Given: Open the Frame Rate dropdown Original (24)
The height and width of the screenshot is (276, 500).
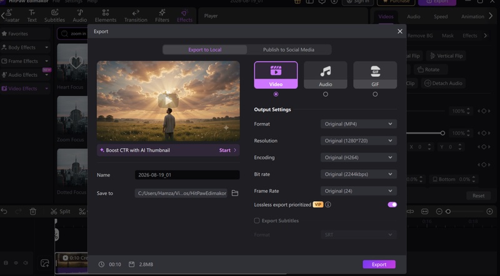Looking at the screenshot, I should coord(358,191).
